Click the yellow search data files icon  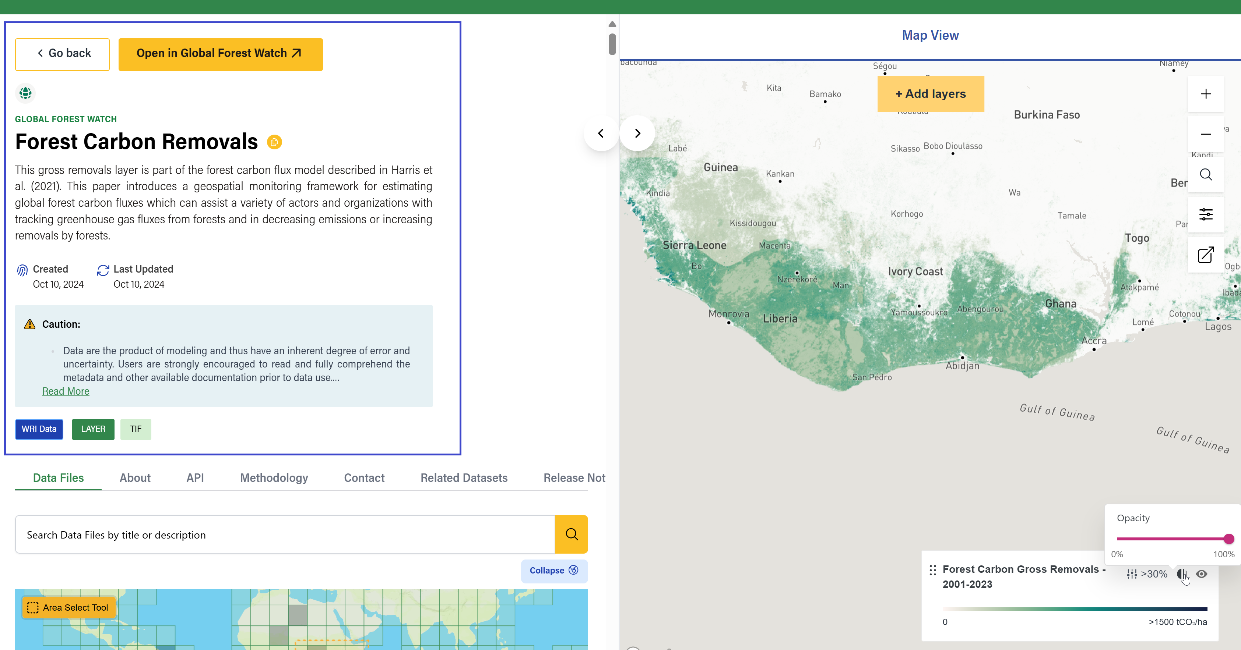(x=572, y=534)
